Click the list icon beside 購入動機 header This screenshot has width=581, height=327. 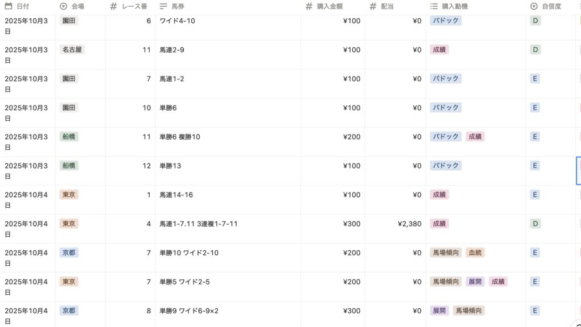(x=434, y=6)
